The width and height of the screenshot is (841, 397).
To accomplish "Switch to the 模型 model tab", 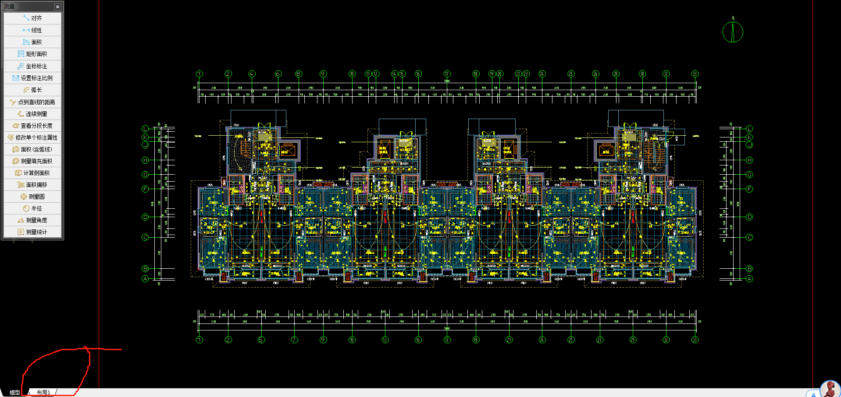I will (x=14, y=393).
